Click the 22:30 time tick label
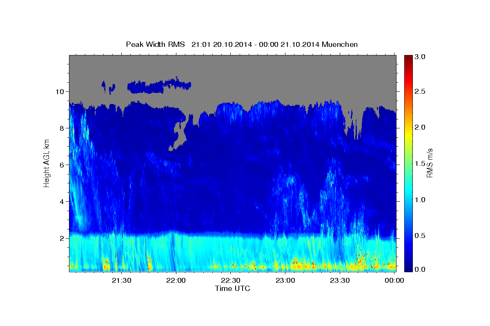Screen dimensions: 490x326 (x=231, y=281)
